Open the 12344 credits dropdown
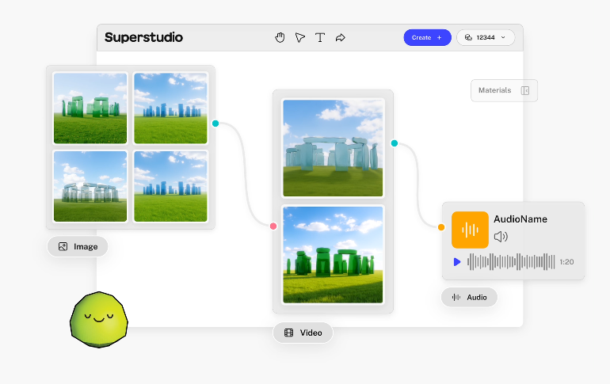610x384 pixels. pyautogui.click(x=486, y=37)
